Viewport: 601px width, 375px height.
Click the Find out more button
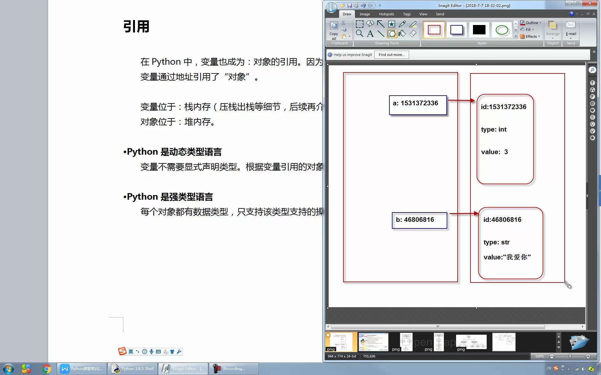pos(391,55)
